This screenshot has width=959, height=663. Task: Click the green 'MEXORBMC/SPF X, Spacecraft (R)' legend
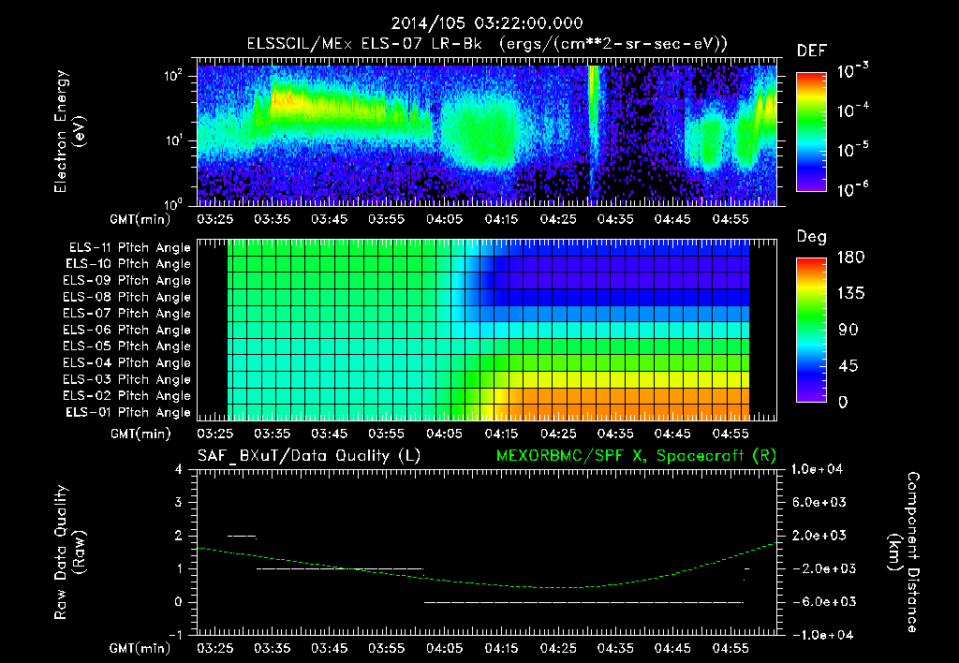tap(636, 456)
